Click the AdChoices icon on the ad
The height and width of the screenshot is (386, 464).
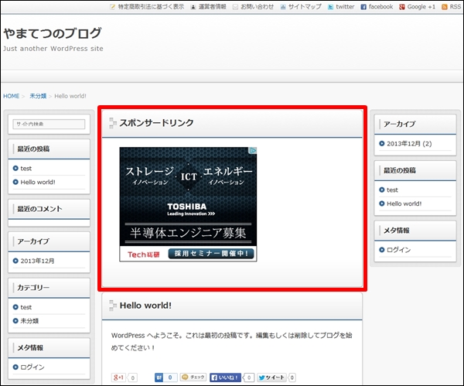click(x=253, y=151)
